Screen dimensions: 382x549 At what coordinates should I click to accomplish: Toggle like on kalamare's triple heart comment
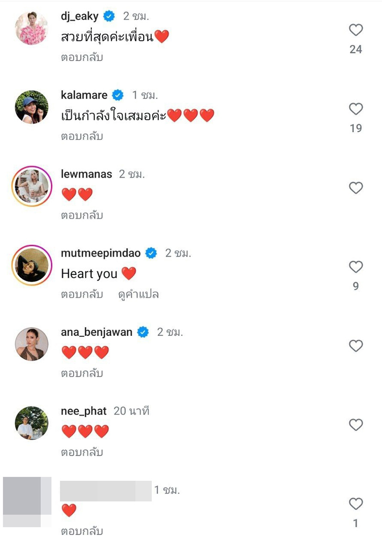tap(356, 108)
